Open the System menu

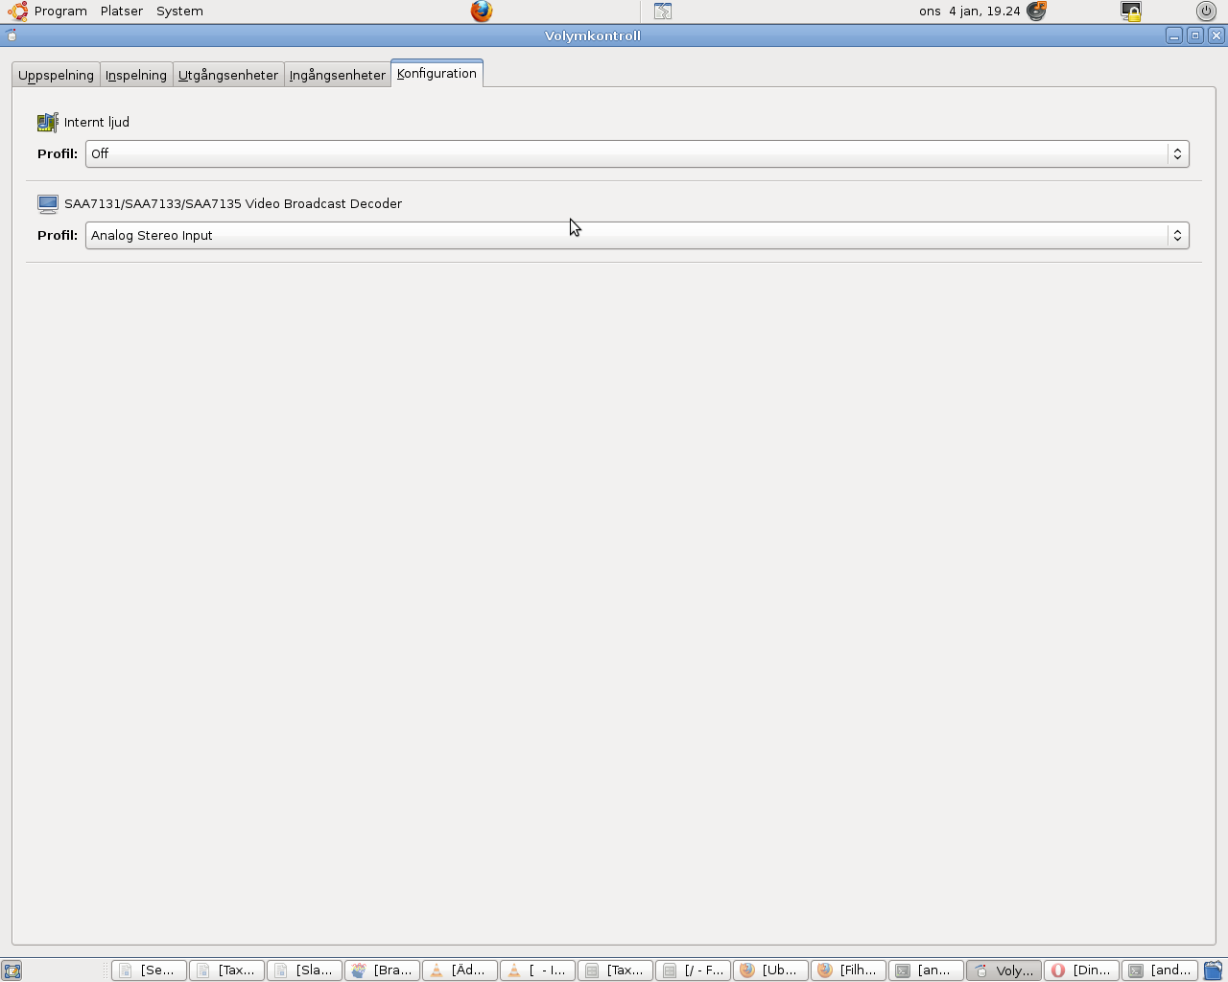[179, 12]
